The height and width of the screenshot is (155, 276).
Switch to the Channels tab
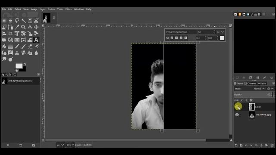[x=250, y=84]
